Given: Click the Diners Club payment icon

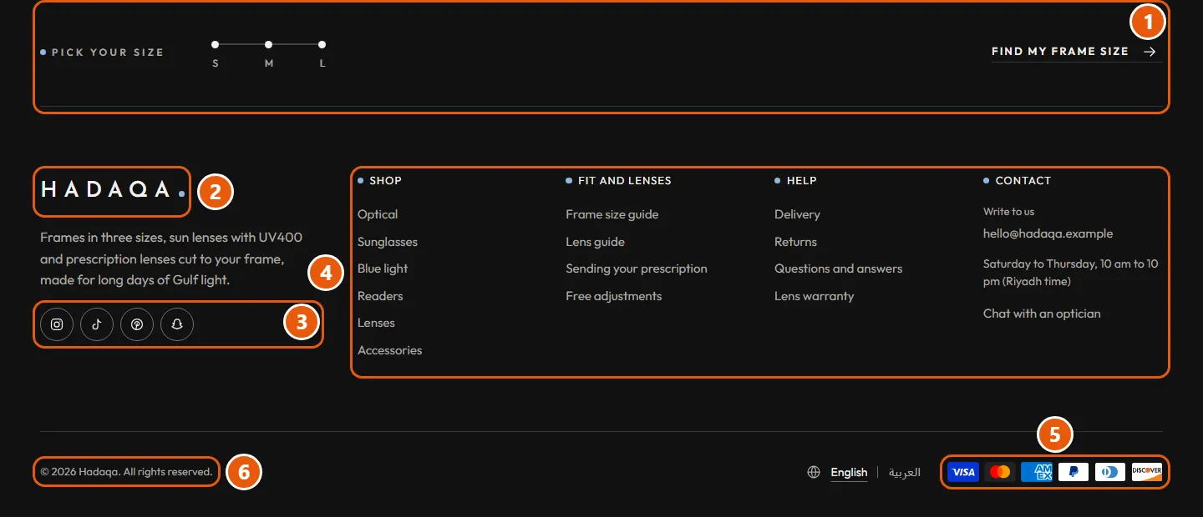Looking at the screenshot, I should click(x=1110, y=472).
